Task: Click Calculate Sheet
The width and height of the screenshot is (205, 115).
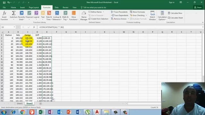Action: [x=175, y=18]
